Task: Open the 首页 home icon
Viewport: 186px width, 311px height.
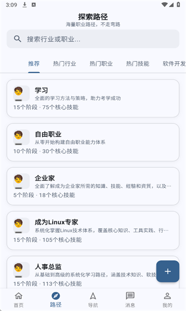Action: click(x=19, y=296)
